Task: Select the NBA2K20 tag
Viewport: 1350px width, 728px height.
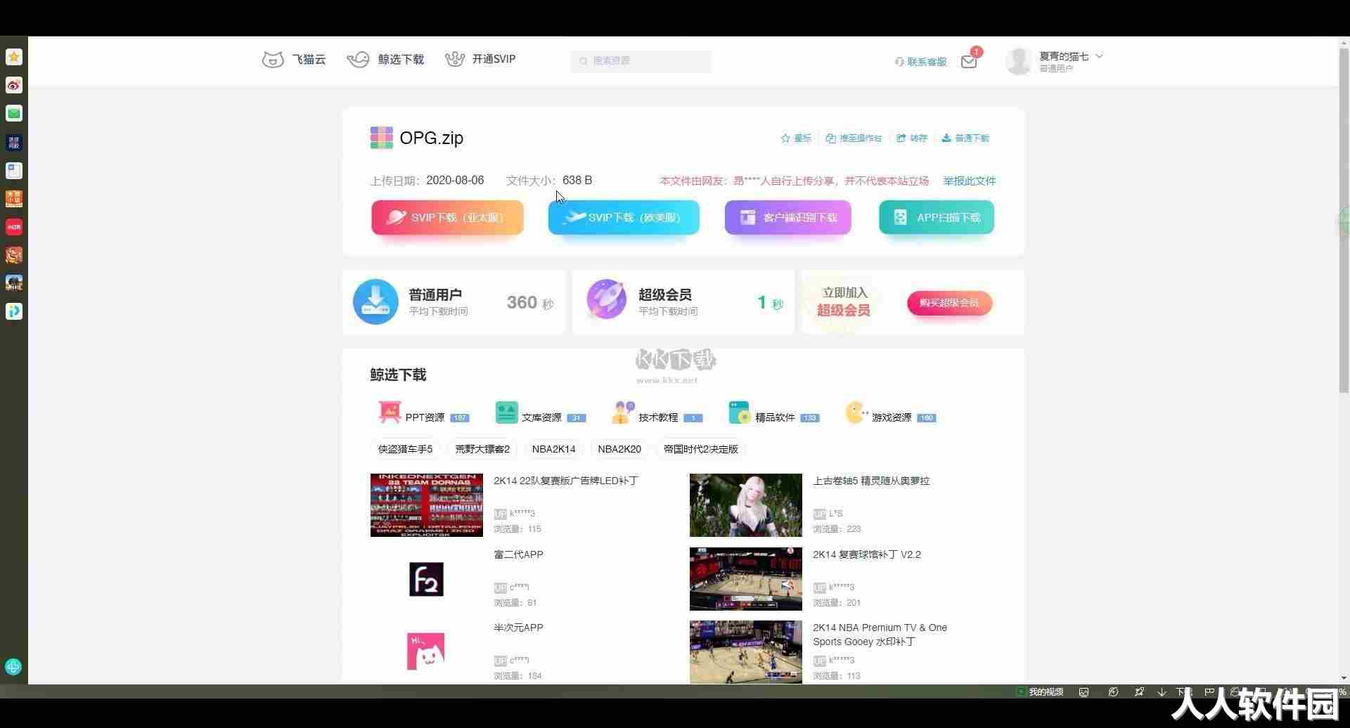Action: [619, 449]
